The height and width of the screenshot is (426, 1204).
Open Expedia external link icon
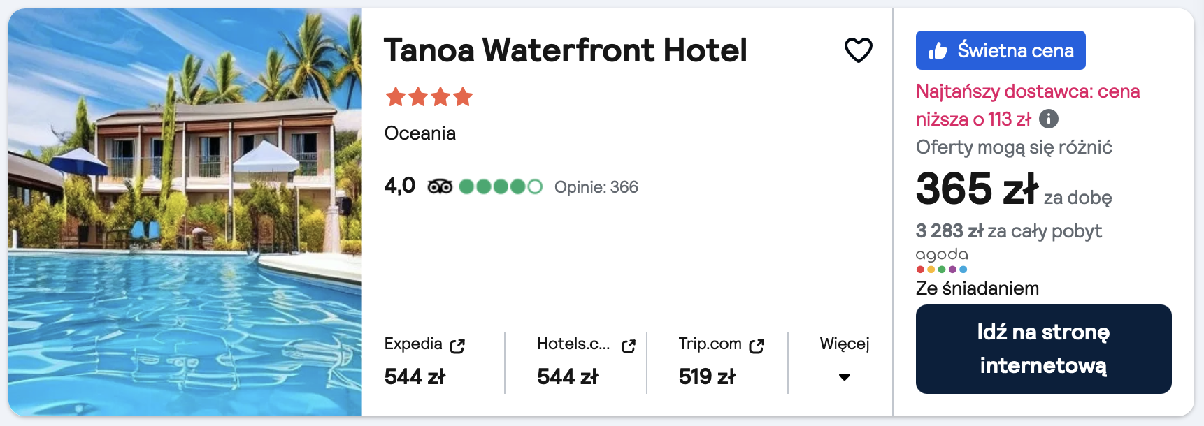[457, 346]
